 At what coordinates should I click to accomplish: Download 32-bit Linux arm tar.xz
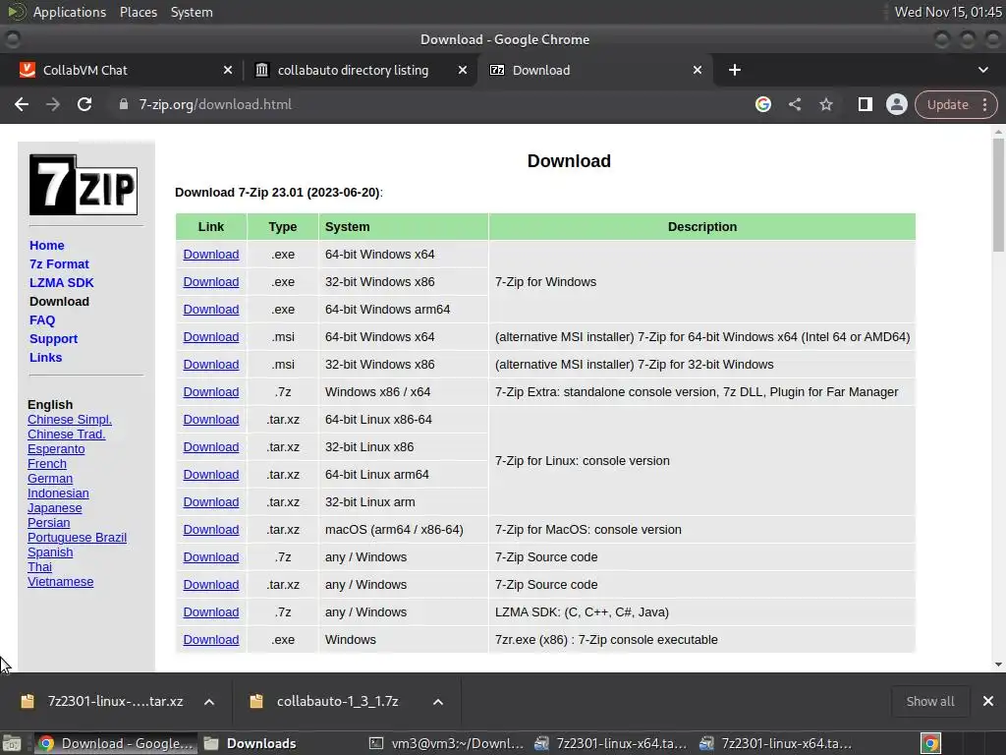(211, 502)
